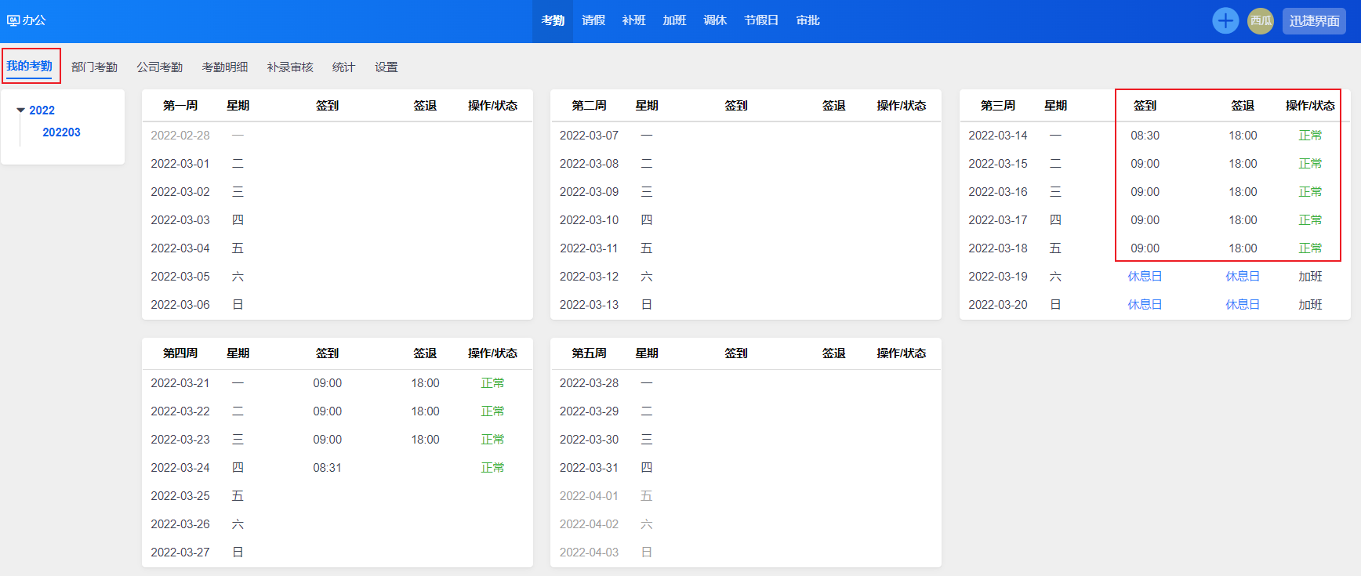1361x576 pixels.
Task: Open the 审批 menu item
Action: (808, 20)
